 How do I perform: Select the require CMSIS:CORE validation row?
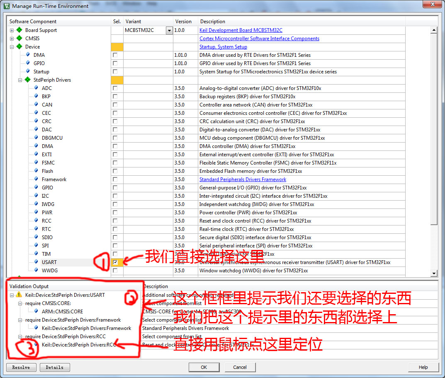coord(48,303)
